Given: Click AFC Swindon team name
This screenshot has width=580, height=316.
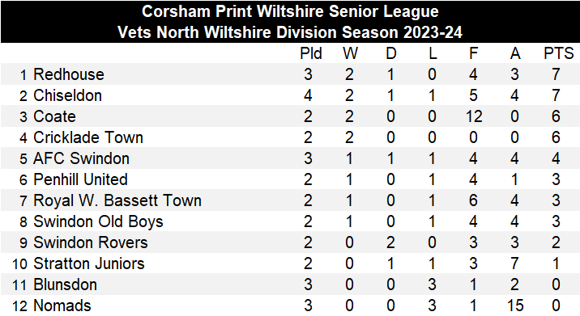Looking at the screenshot, I should point(81,158).
